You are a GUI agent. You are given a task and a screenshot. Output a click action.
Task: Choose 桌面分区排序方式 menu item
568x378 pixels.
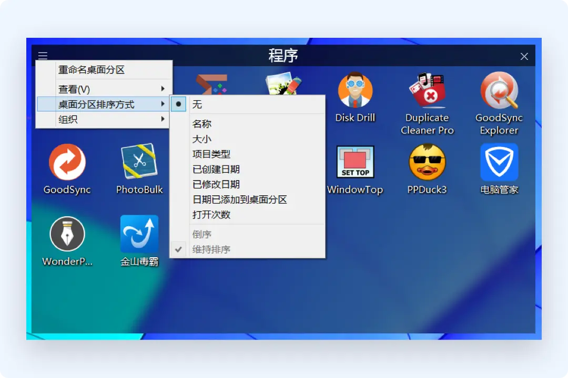[104, 104]
